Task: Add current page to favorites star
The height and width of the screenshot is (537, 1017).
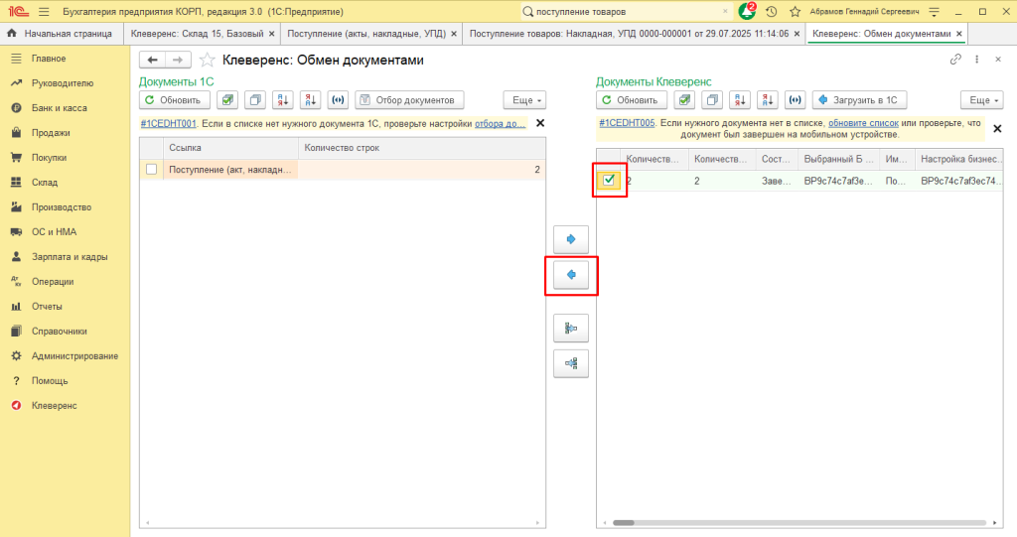Action: point(208,61)
